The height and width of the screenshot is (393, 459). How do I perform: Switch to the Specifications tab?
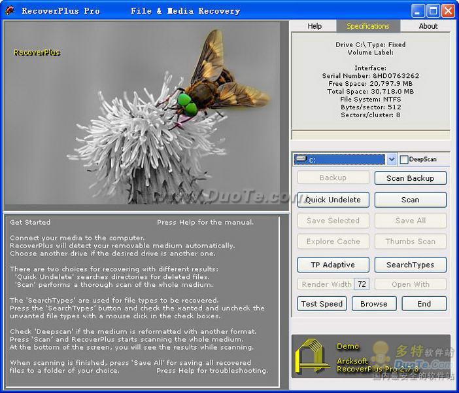pyautogui.click(x=368, y=26)
